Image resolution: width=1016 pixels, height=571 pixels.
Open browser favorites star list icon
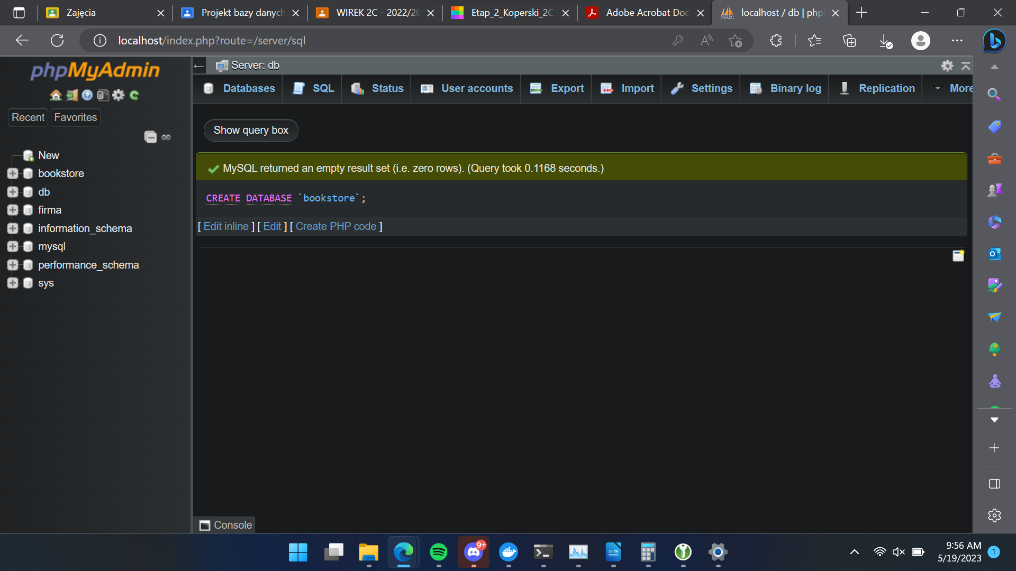(x=814, y=41)
